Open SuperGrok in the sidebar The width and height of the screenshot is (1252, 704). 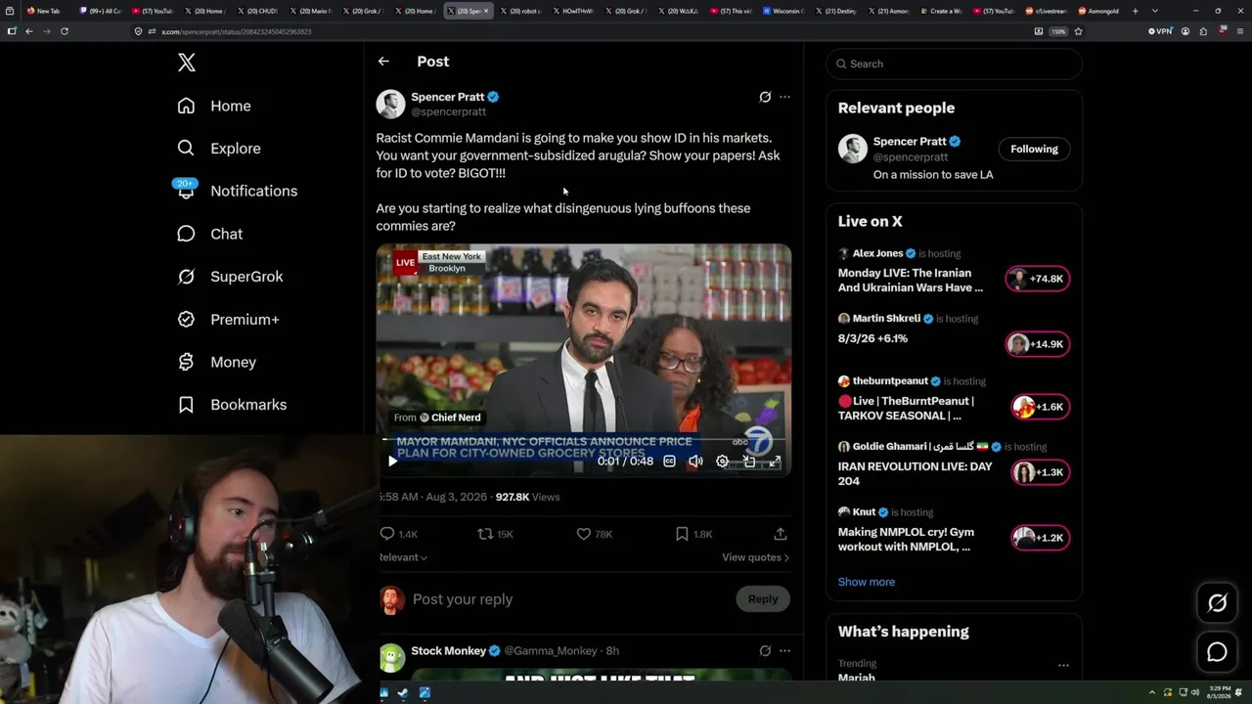(230, 277)
